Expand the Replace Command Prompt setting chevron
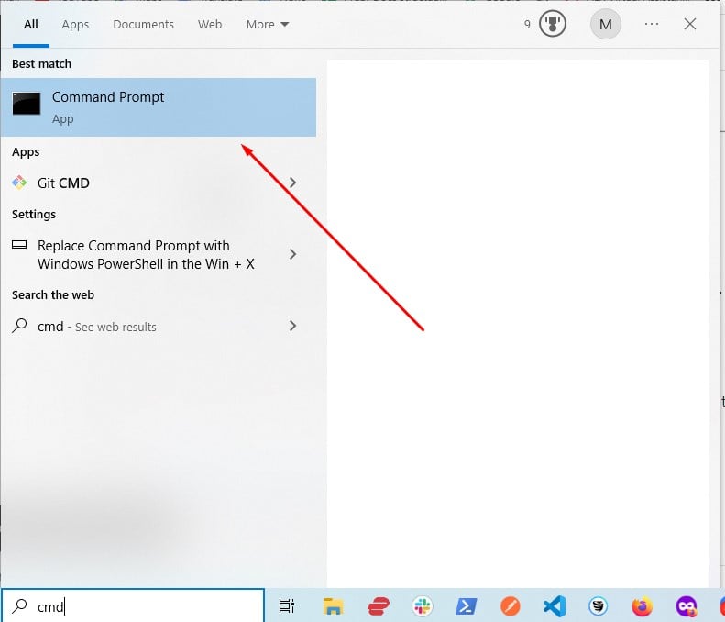The width and height of the screenshot is (725, 622). click(292, 254)
